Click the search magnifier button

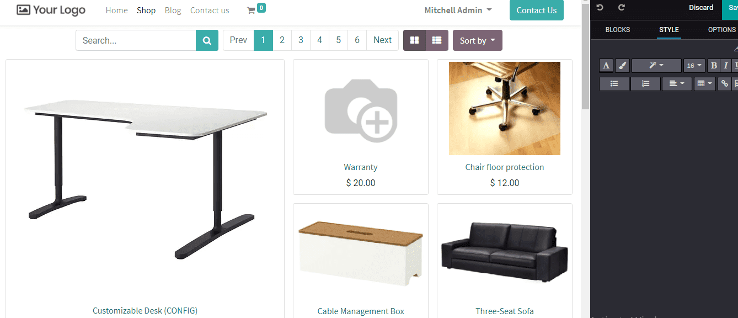(x=207, y=40)
